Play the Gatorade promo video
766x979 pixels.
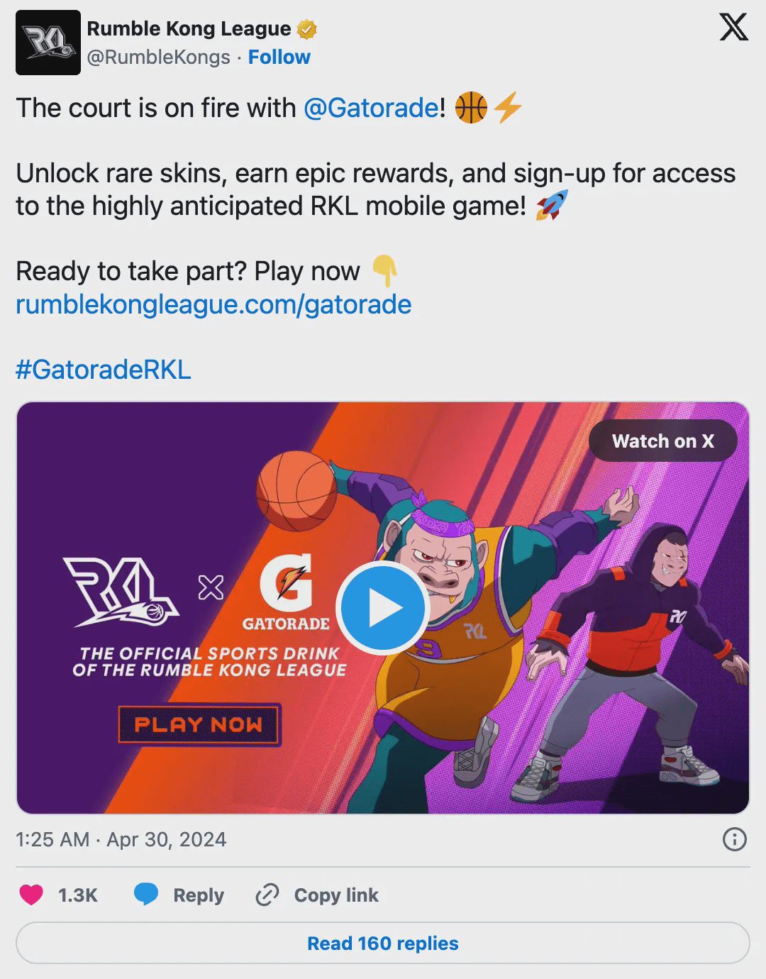pyautogui.click(x=383, y=608)
